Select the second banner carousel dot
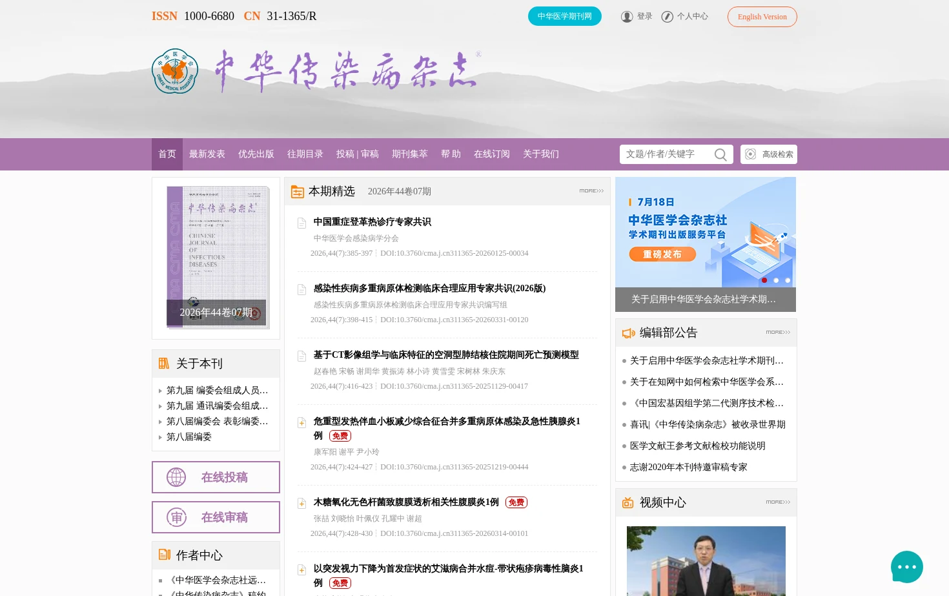This screenshot has width=949, height=596. (776, 280)
